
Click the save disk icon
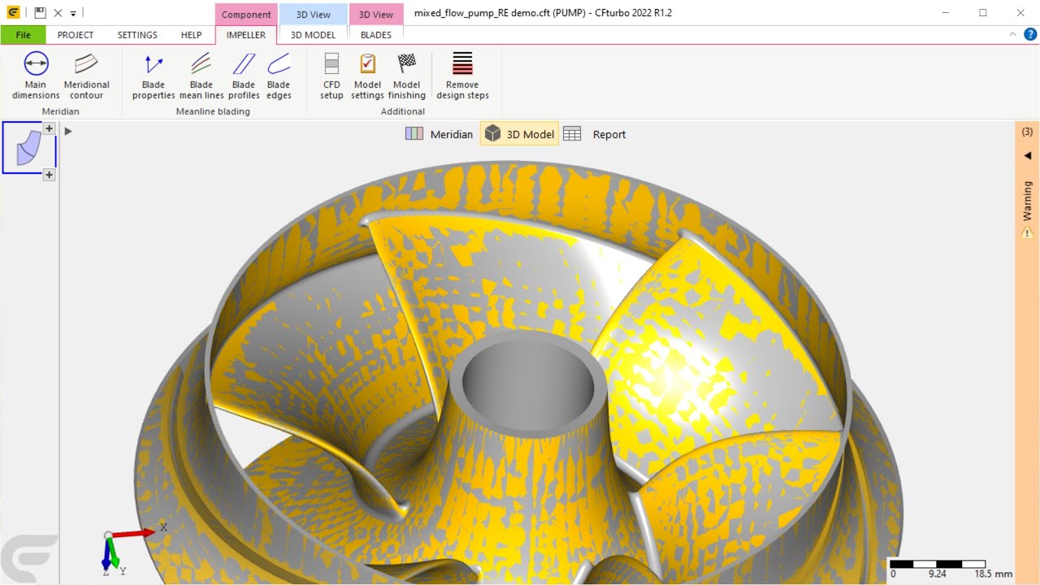[40, 13]
